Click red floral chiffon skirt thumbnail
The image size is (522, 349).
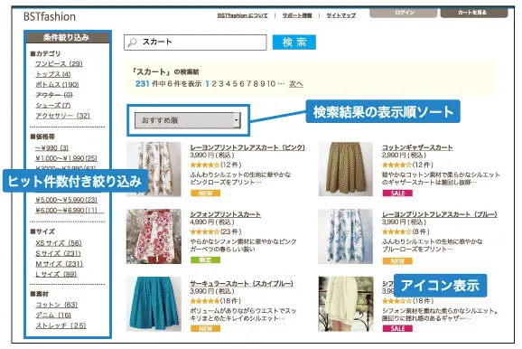[x=154, y=236]
